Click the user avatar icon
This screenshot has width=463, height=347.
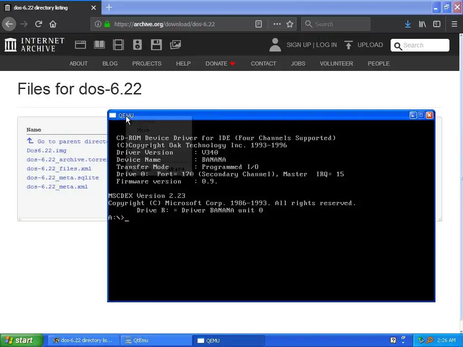tap(275, 45)
